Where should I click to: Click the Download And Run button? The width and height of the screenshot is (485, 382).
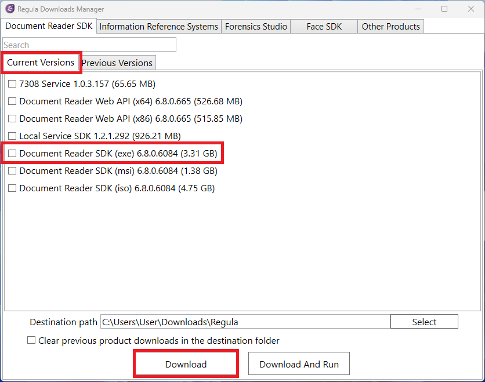(299, 364)
